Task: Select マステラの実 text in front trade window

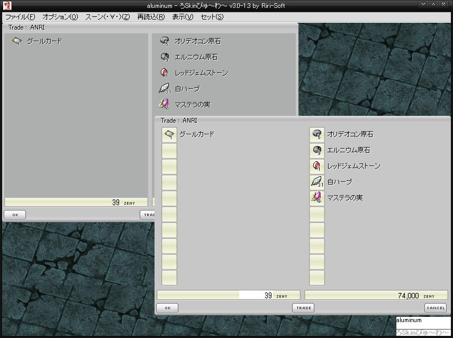Action: pos(345,198)
